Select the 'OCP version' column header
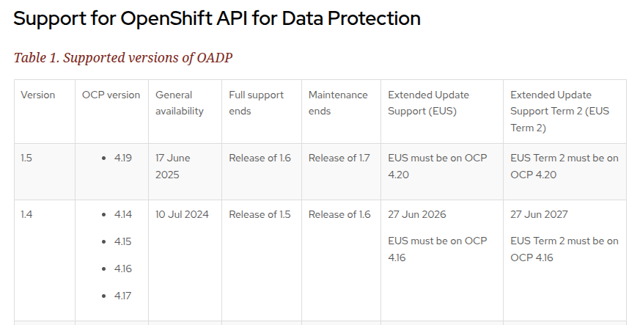 coord(111,95)
